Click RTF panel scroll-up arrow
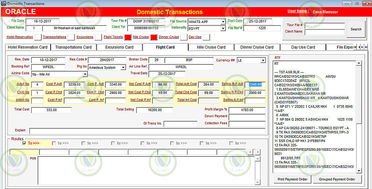The height and width of the screenshot is (189, 372). click(359, 63)
